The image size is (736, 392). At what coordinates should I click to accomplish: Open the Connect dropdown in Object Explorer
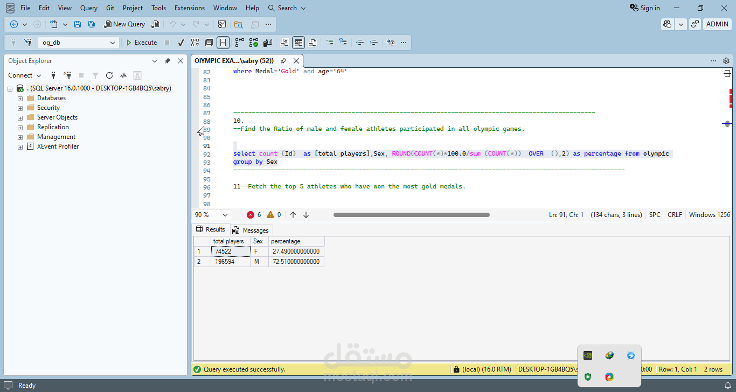24,75
